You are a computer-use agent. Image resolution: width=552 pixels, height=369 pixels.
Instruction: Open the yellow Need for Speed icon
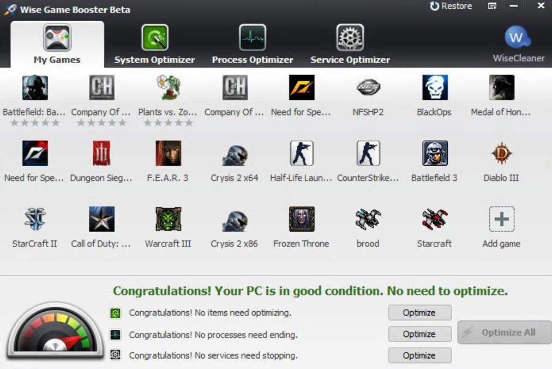301,88
